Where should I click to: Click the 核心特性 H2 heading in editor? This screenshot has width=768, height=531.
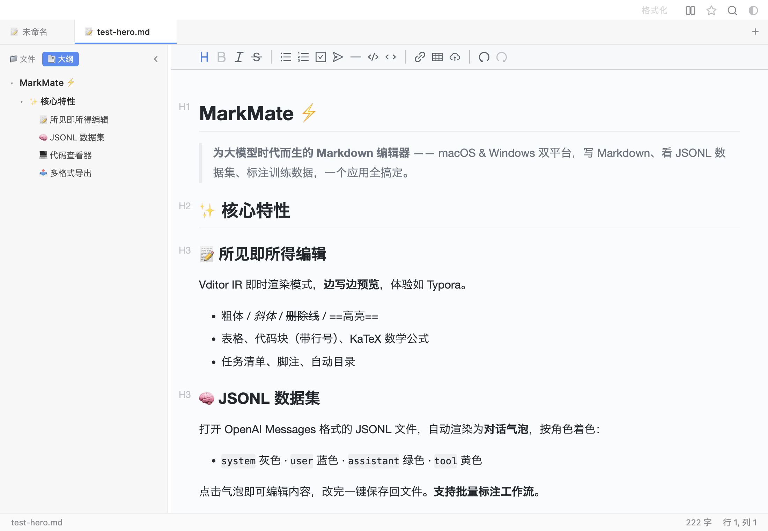tap(245, 210)
